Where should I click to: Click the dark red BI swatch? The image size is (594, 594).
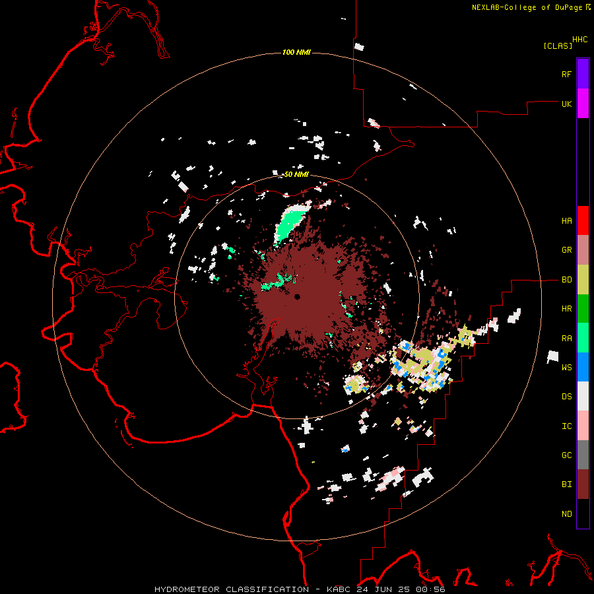coord(583,484)
